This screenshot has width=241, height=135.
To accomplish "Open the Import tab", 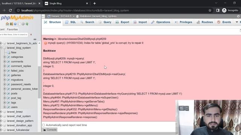I will [140, 22].
